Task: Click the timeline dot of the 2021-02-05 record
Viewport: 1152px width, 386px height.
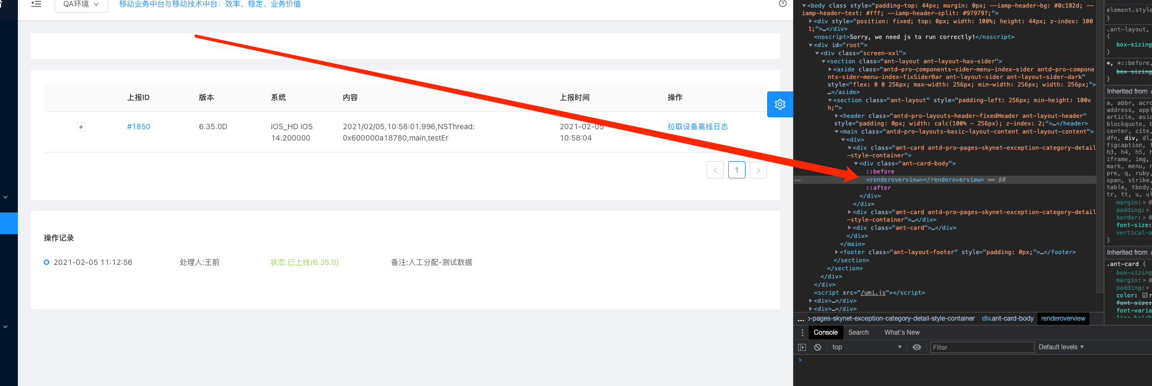Action: pos(46,262)
